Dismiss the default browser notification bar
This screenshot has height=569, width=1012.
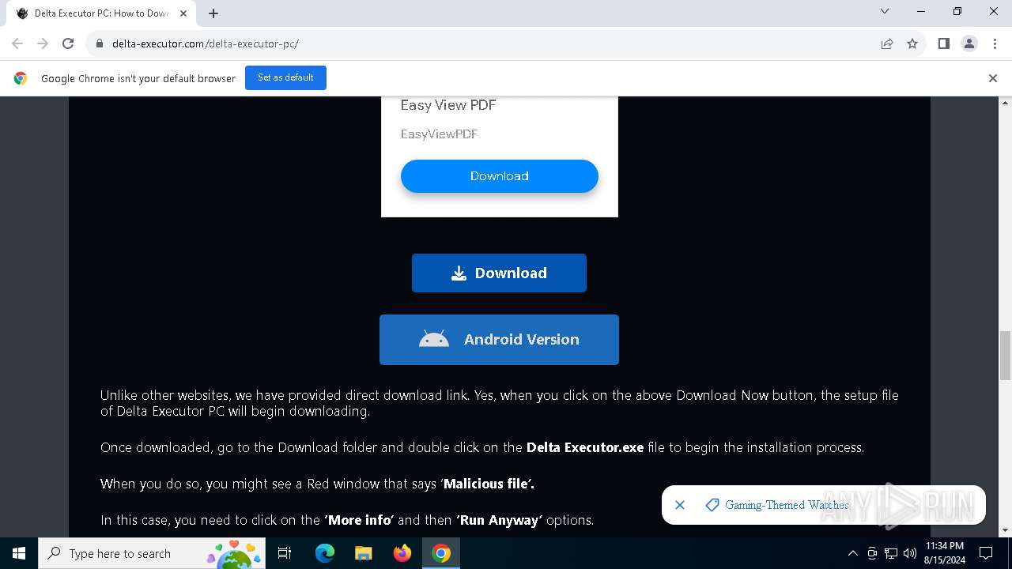[992, 77]
